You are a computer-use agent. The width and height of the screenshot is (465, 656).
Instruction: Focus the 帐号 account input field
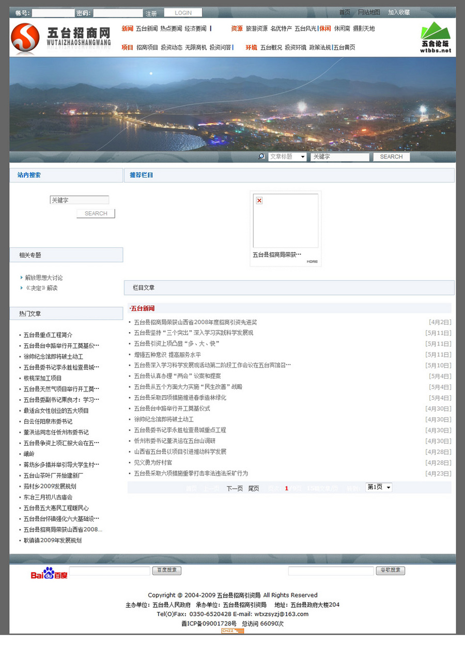(x=53, y=13)
